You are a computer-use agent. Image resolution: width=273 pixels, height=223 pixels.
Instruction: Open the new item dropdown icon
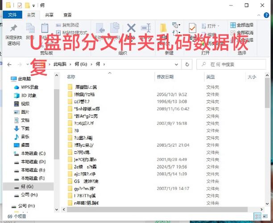click(x=176, y=25)
